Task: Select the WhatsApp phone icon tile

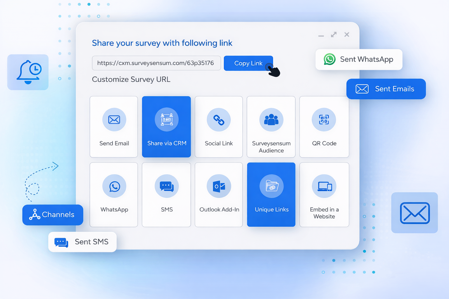Action: tap(114, 186)
